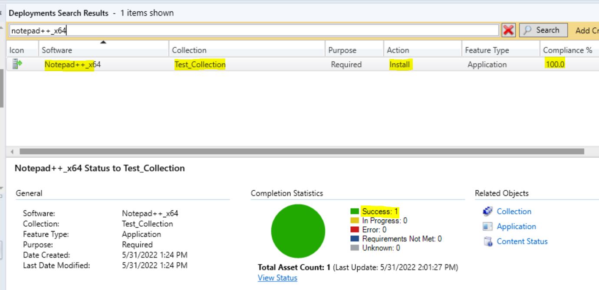Click the Software value in General section
This screenshot has height=290, width=599.
150,213
